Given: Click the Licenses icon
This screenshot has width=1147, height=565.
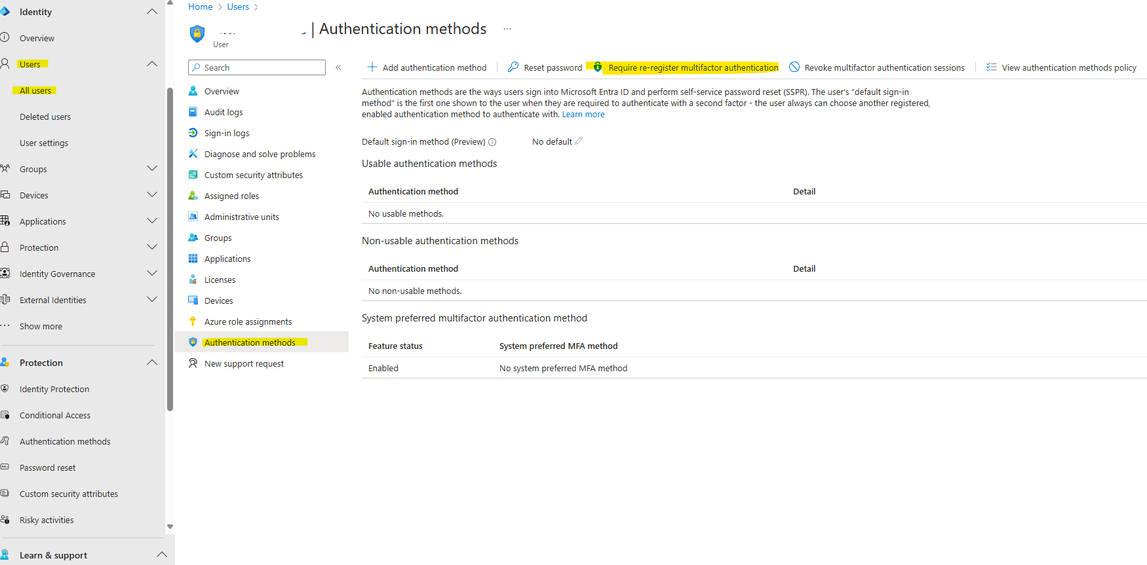Looking at the screenshot, I should (193, 280).
